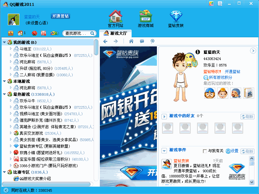
Task: Open the 蓝钻特权 link
Action: click(x=212, y=72)
